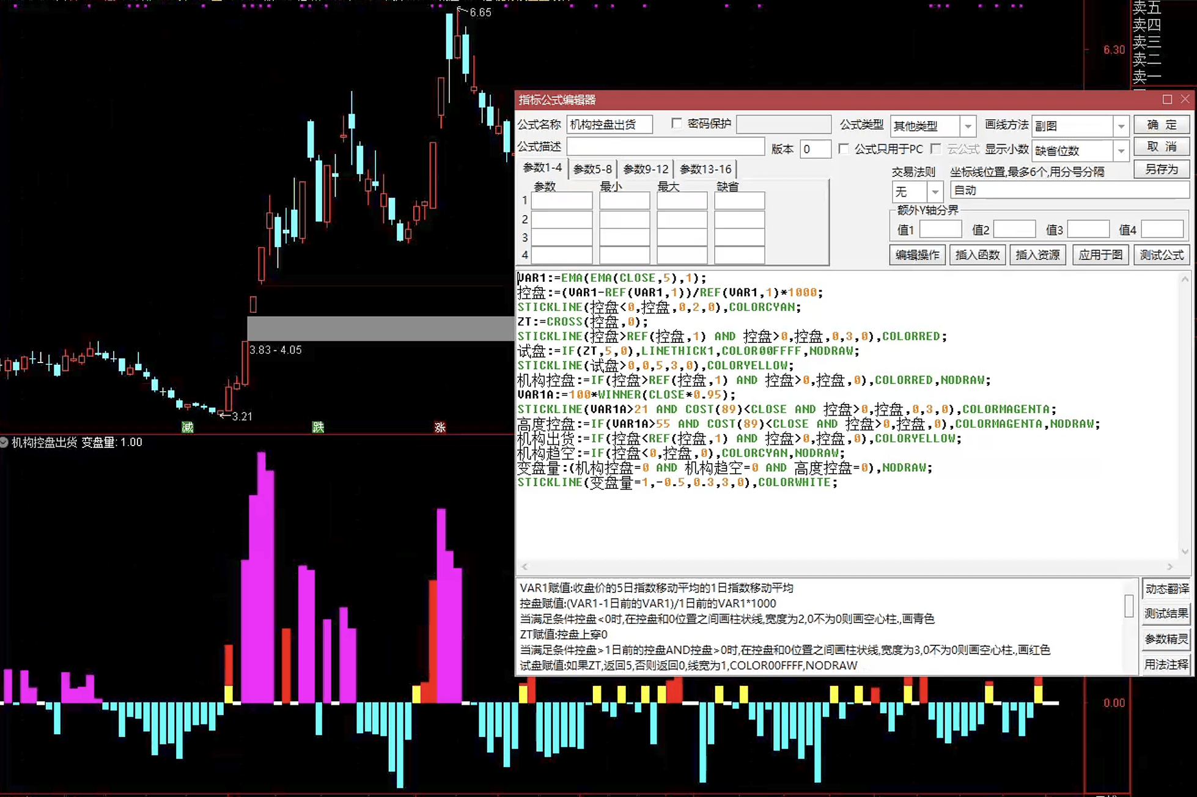Viewport: 1197px width, 797px height.
Task: Click the green 减 marker on chart
Action: pyautogui.click(x=187, y=427)
